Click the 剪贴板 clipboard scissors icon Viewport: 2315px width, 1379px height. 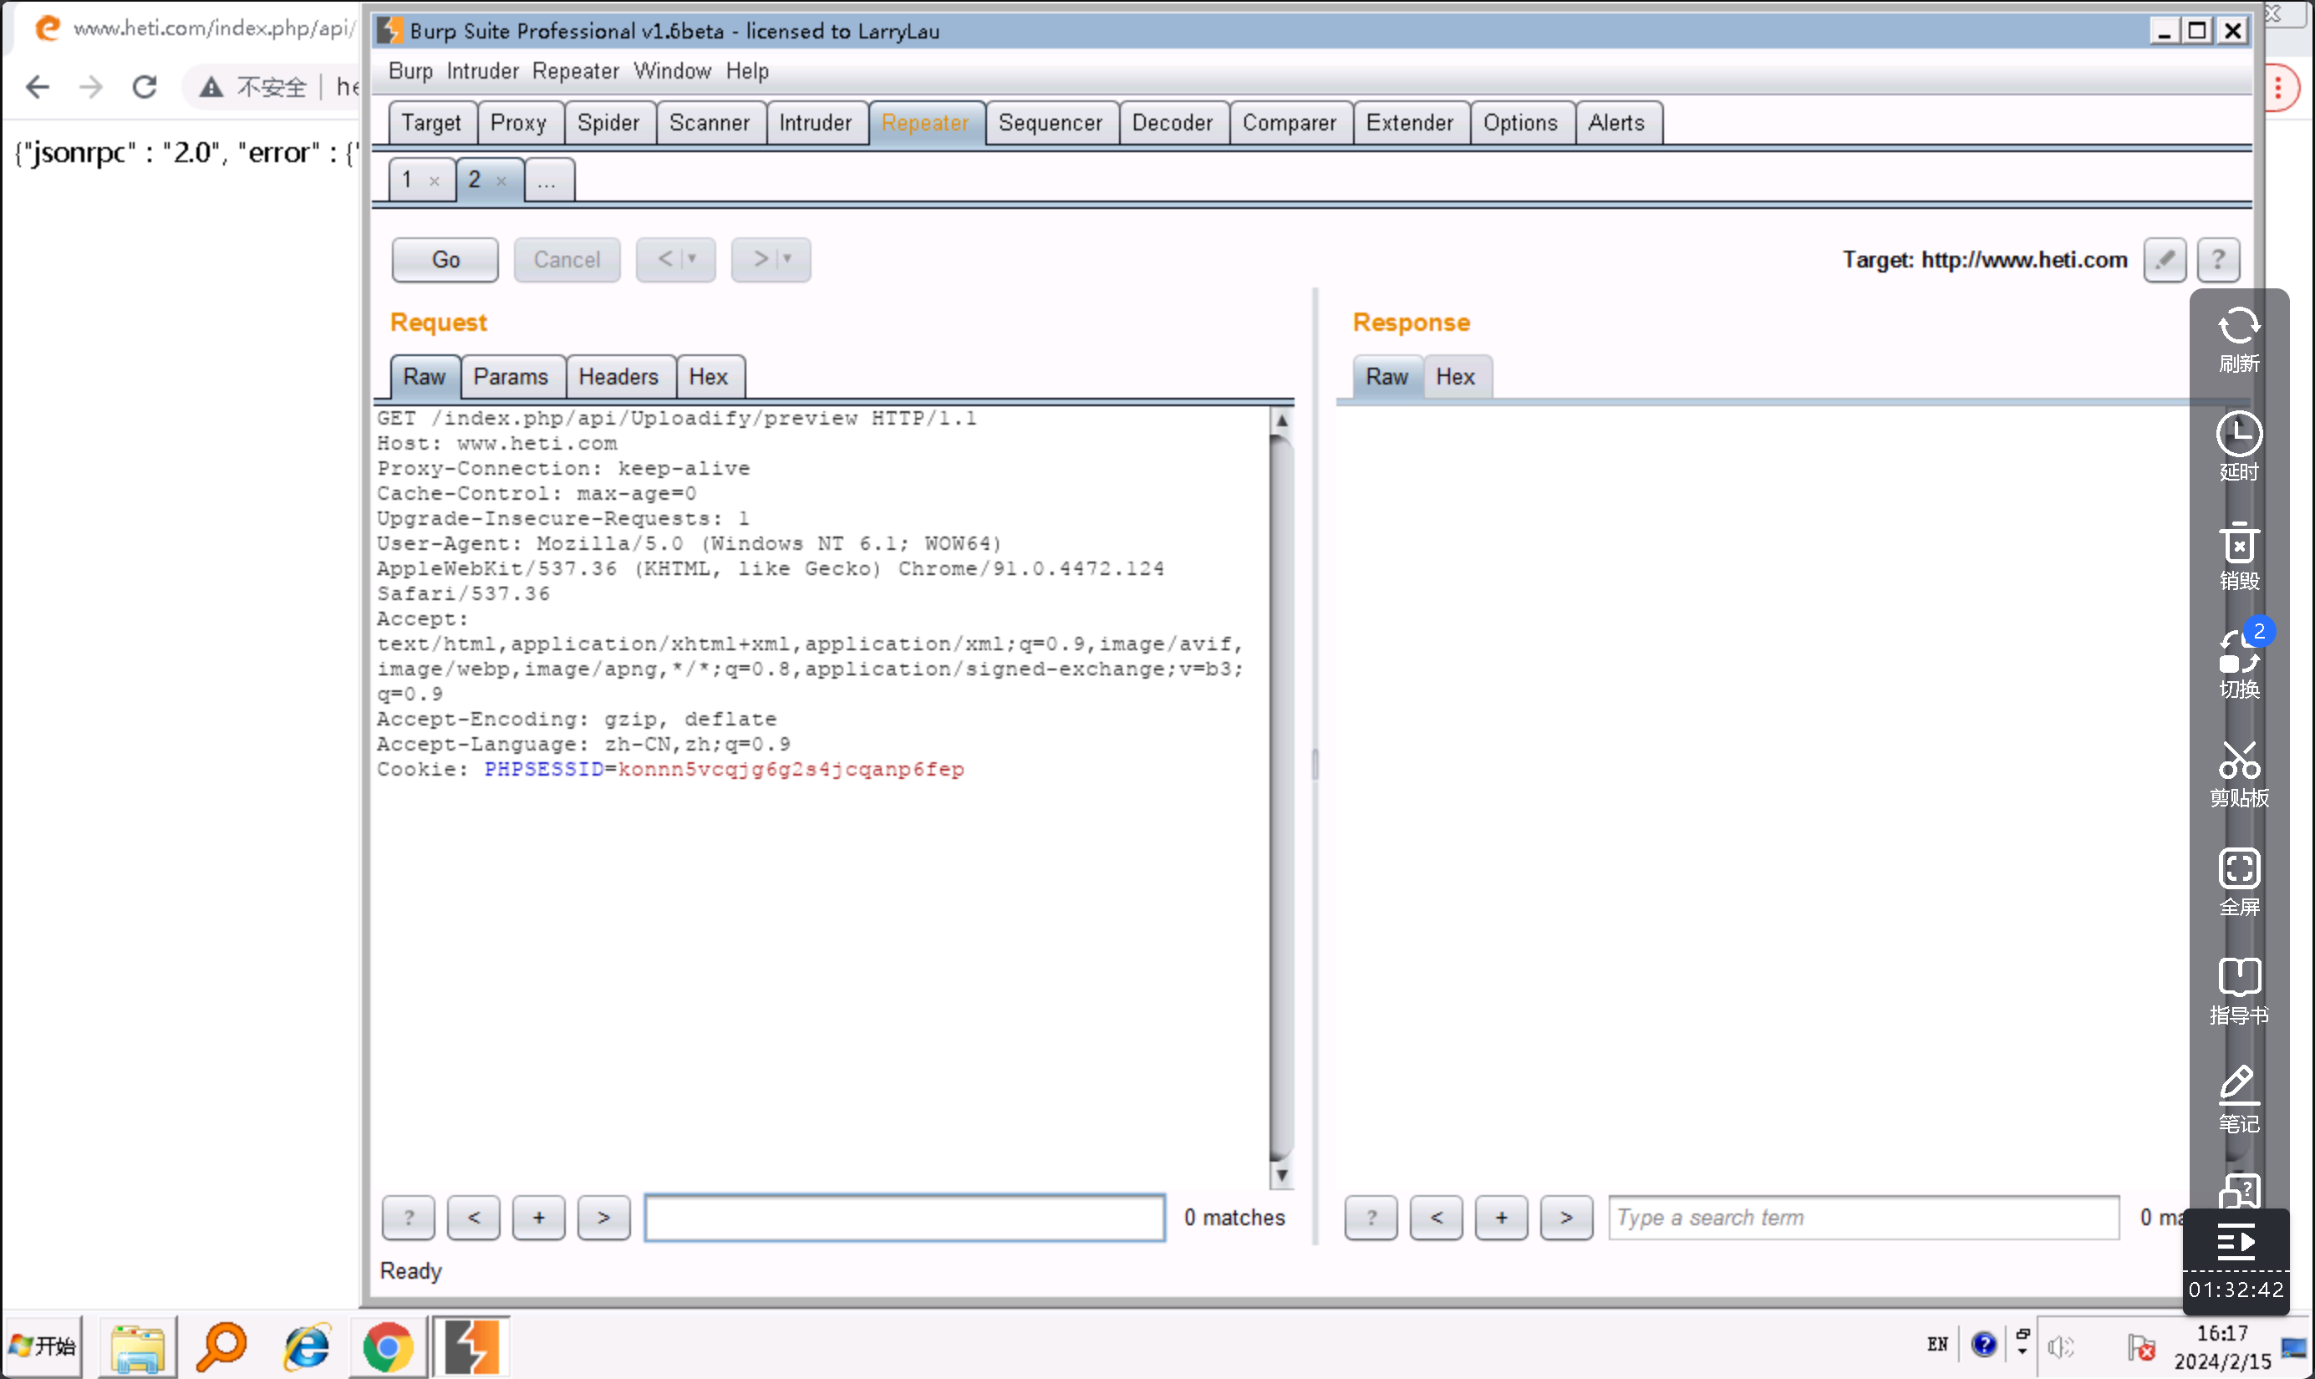pyautogui.click(x=2238, y=761)
